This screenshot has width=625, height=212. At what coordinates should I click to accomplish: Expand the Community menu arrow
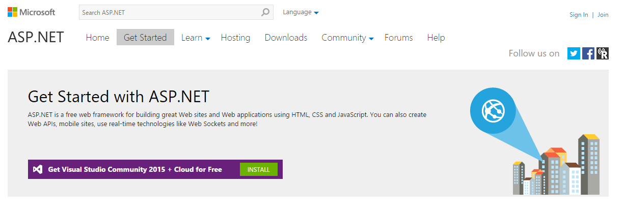point(371,39)
